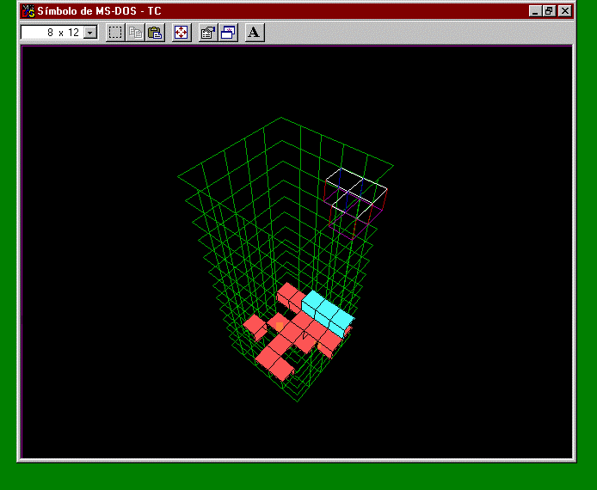Close the MS-DOS TC window
597x490 pixels.
pyautogui.click(x=565, y=11)
